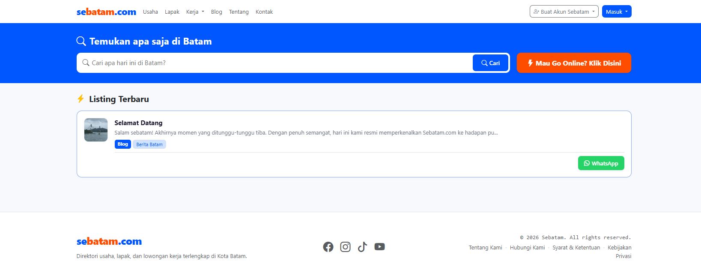Click the sebatam.com logo in footer
Image resolution: width=701 pixels, height=261 pixels.
point(109,242)
